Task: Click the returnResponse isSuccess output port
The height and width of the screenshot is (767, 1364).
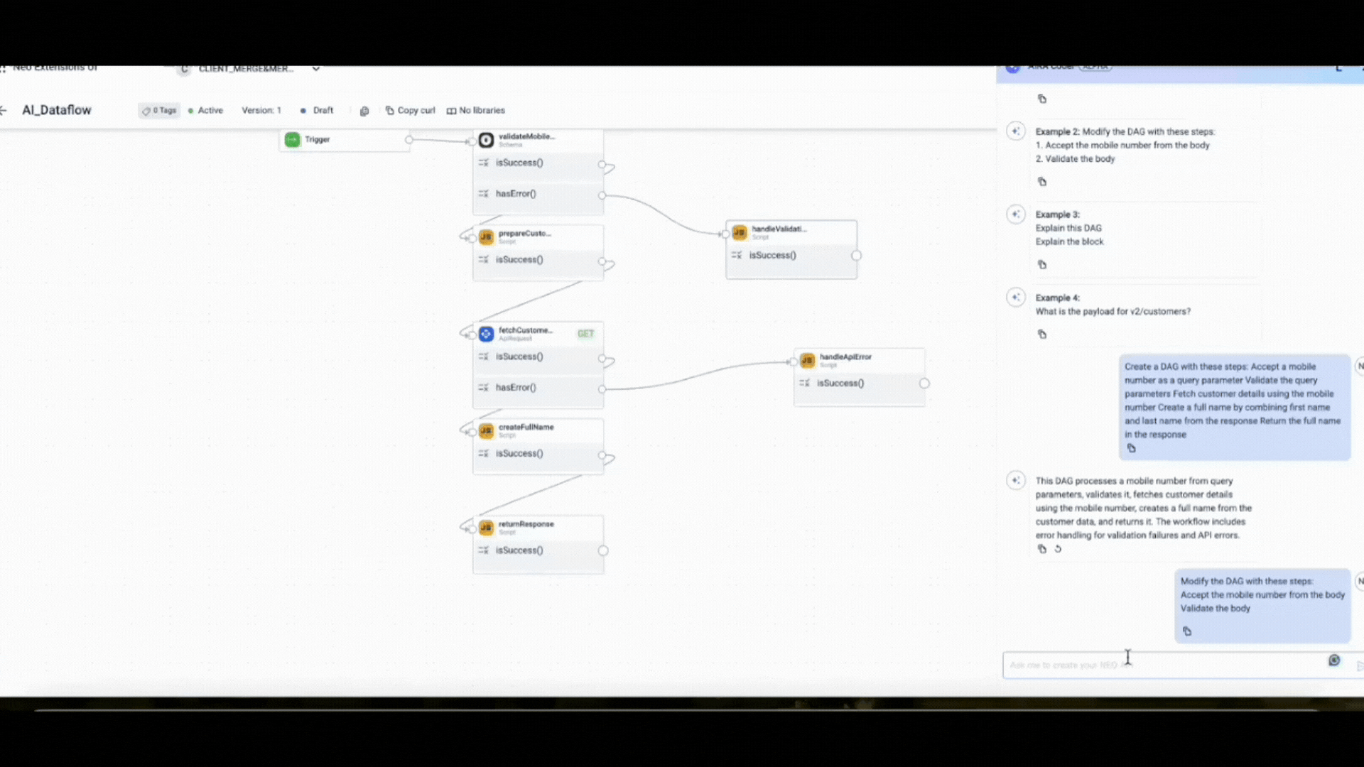Action: [x=603, y=550]
